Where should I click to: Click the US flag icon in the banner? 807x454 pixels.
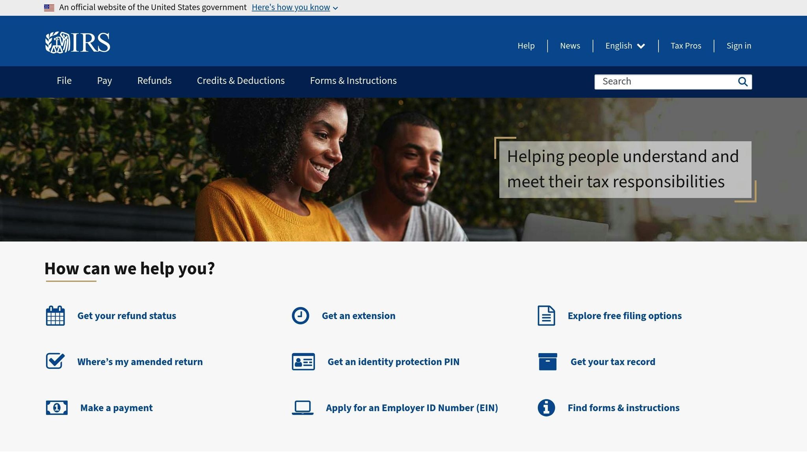point(48,7)
